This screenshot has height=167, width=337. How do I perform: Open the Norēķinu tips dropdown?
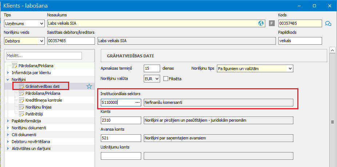[255, 69]
